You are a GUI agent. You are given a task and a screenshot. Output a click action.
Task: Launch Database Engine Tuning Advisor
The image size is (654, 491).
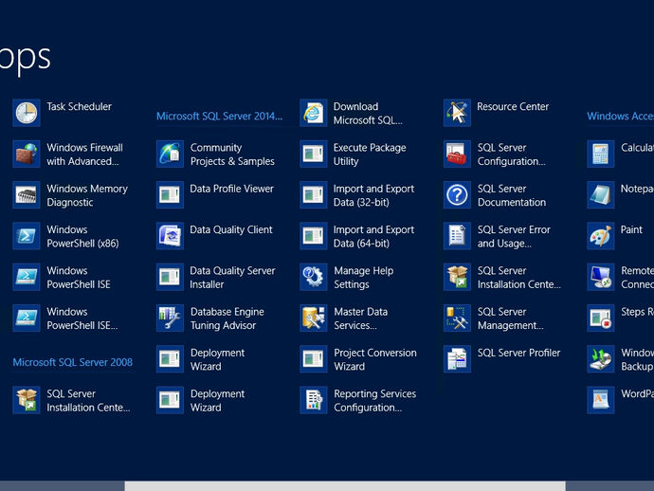(x=210, y=318)
